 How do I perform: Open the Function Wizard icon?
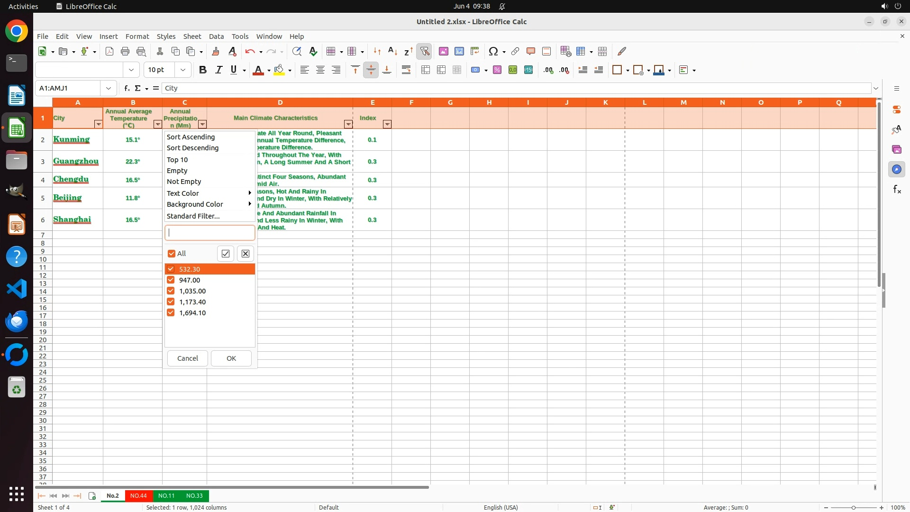click(x=127, y=88)
